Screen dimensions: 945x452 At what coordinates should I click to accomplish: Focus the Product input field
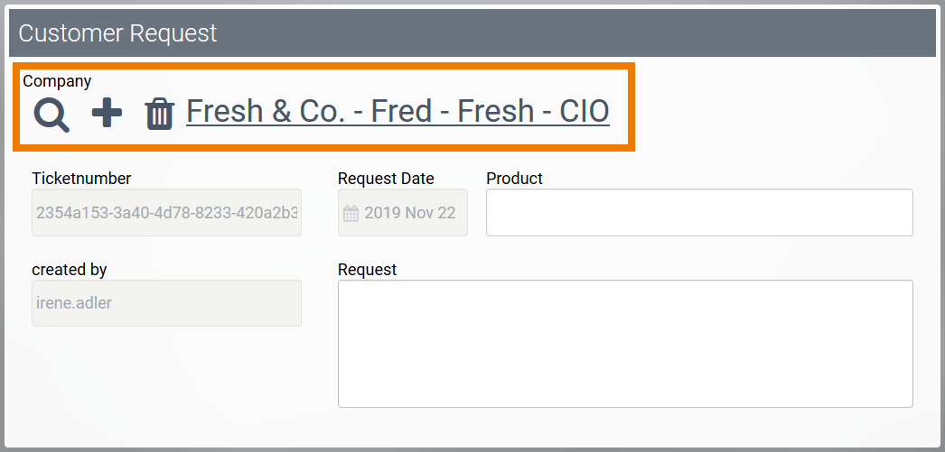point(698,213)
